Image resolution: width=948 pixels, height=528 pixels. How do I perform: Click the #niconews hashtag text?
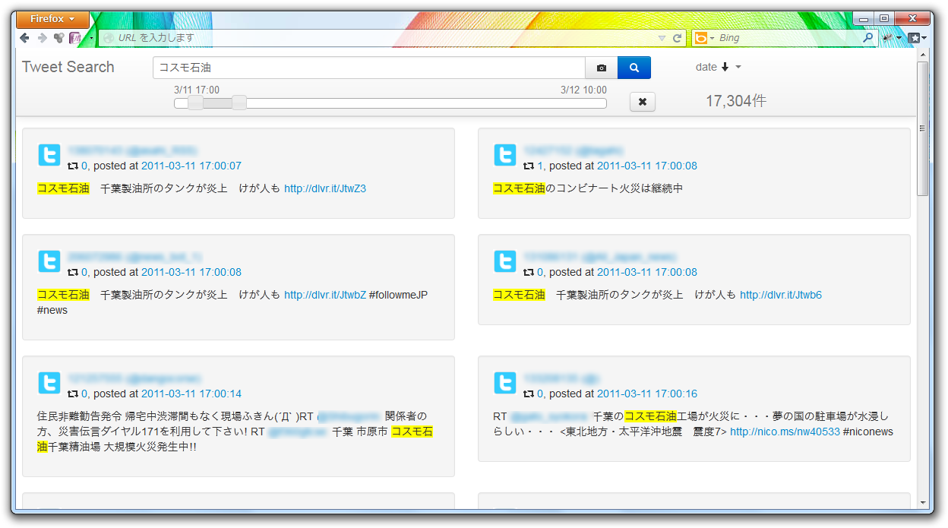point(868,432)
